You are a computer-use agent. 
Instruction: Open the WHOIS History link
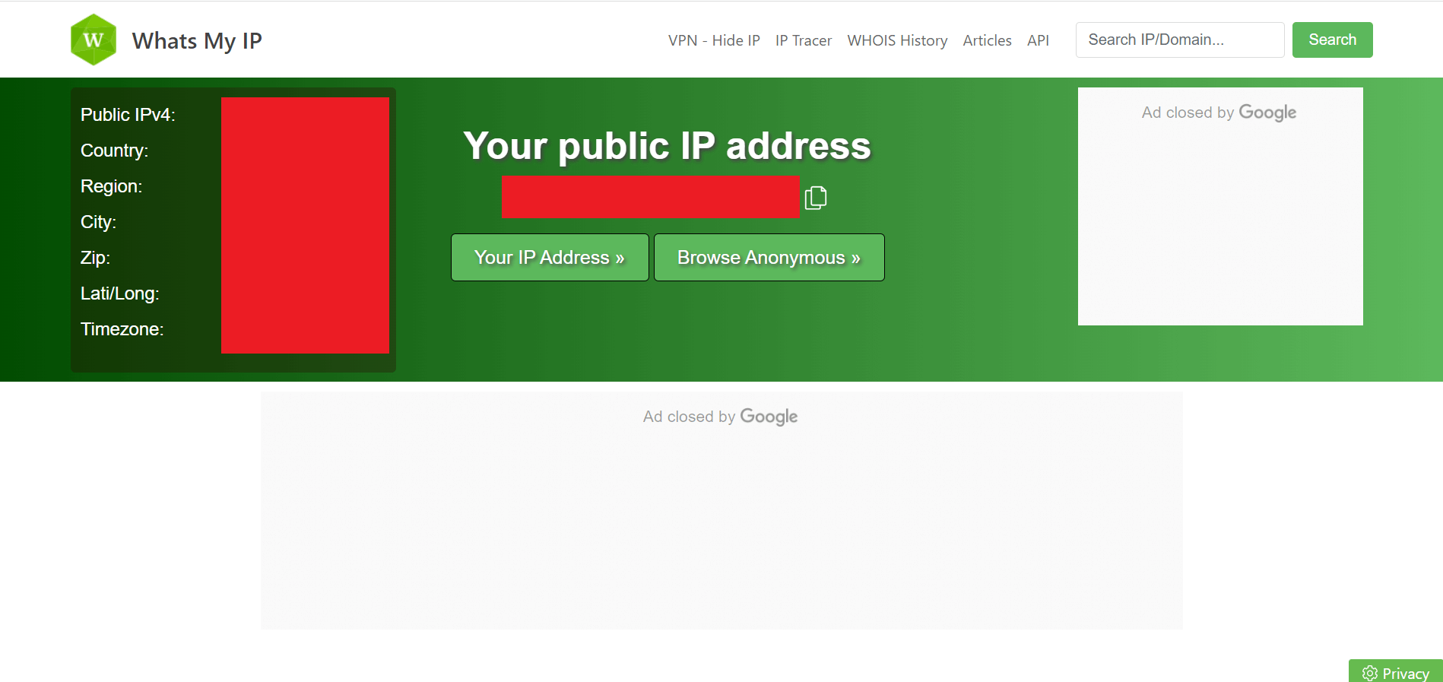897,40
